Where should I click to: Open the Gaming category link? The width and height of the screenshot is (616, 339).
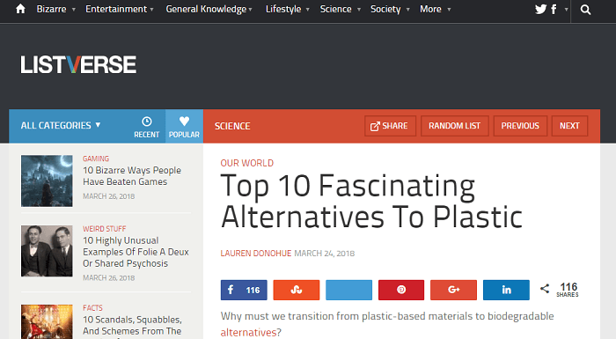(96, 158)
